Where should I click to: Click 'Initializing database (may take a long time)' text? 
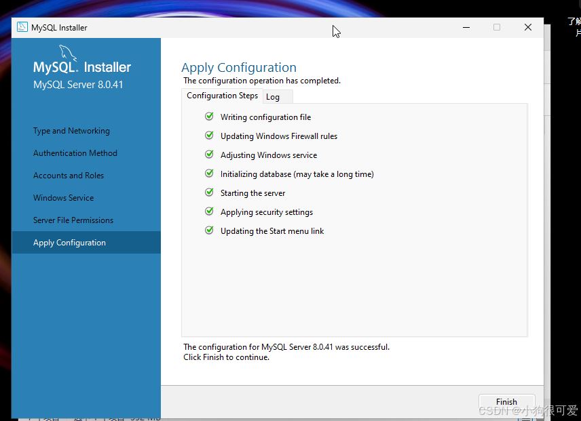(x=297, y=174)
